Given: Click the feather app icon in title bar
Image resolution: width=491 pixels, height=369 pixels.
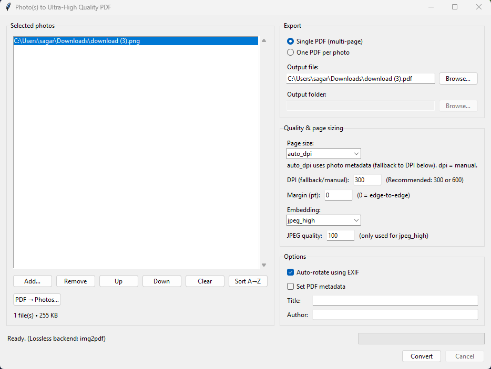Looking at the screenshot, I should [x=8, y=7].
